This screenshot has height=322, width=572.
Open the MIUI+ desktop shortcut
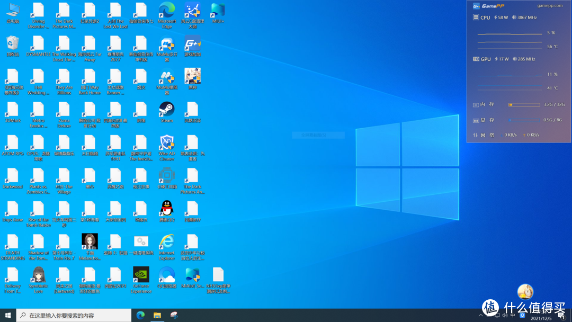click(x=218, y=11)
